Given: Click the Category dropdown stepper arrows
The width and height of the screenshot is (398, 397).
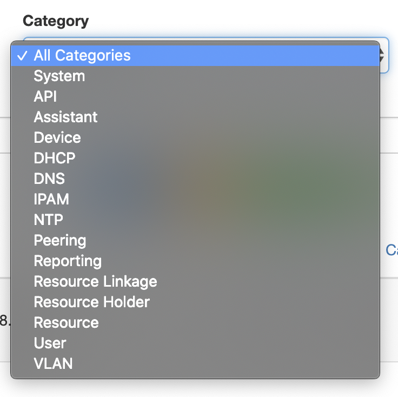Looking at the screenshot, I should point(383,55).
